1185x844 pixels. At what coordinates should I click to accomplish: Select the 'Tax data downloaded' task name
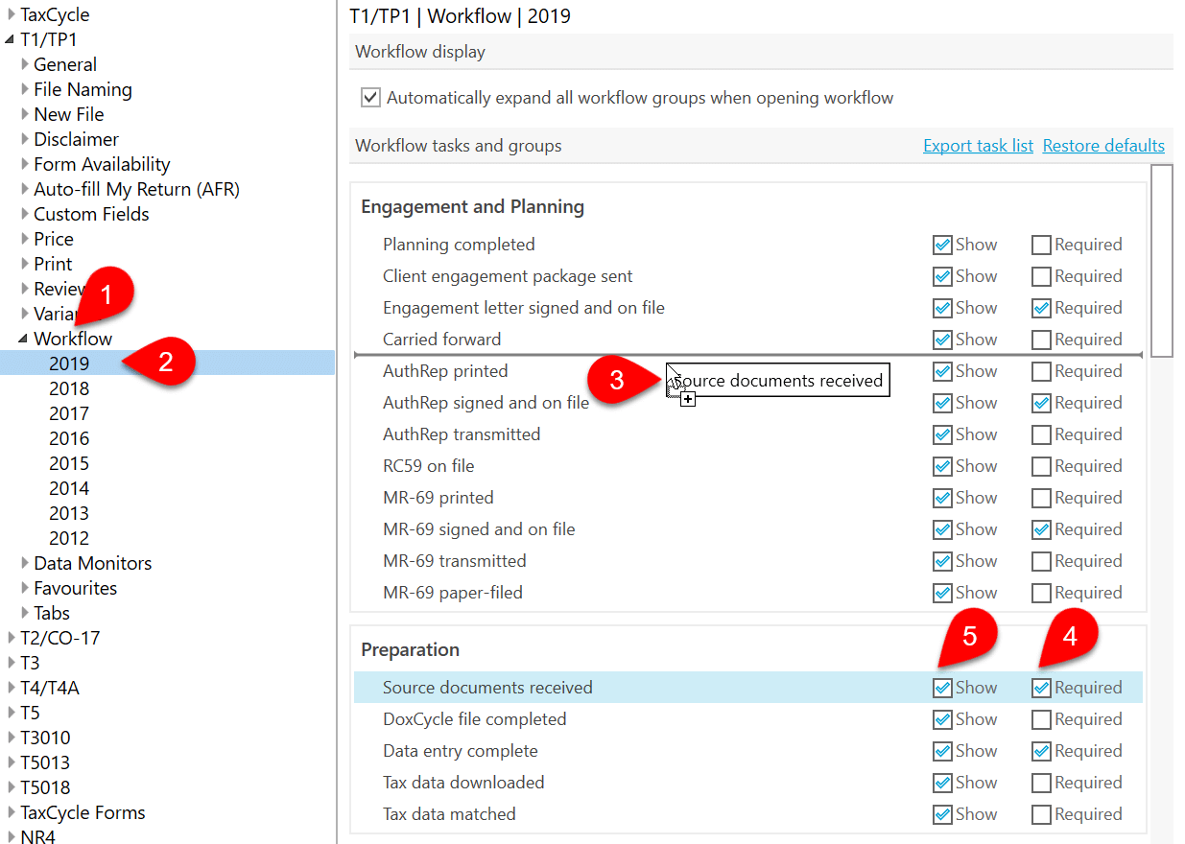463,783
